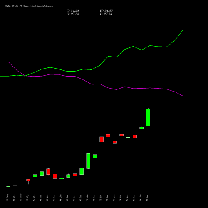
Task: Click the open value O: 27.35
Action: click(73, 14)
